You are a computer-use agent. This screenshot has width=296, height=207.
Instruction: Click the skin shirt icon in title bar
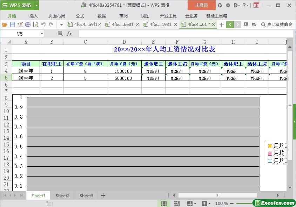click(220, 5)
